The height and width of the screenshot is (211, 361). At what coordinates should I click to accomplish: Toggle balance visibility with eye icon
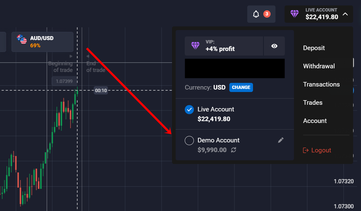click(274, 46)
